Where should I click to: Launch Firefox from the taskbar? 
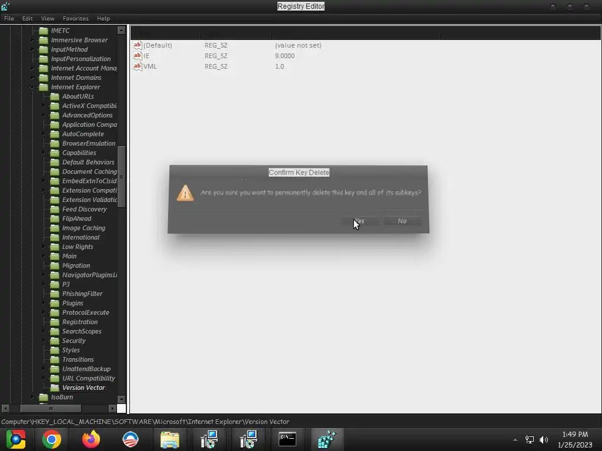pos(91,439)
